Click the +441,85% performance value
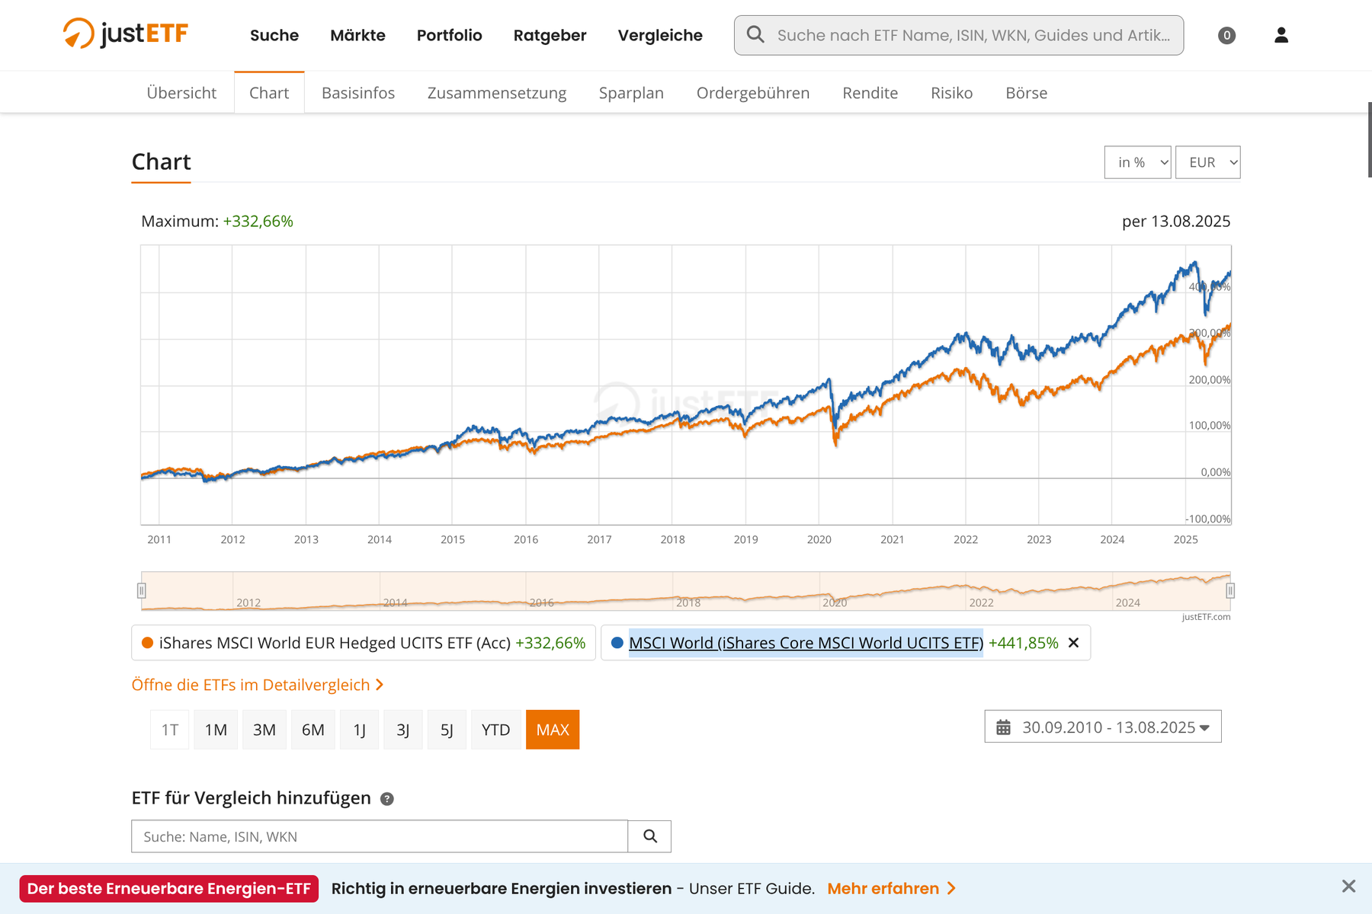 [x=1023, y=643]
